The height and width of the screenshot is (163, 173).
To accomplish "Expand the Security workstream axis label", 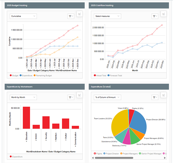I will point(46,136).
